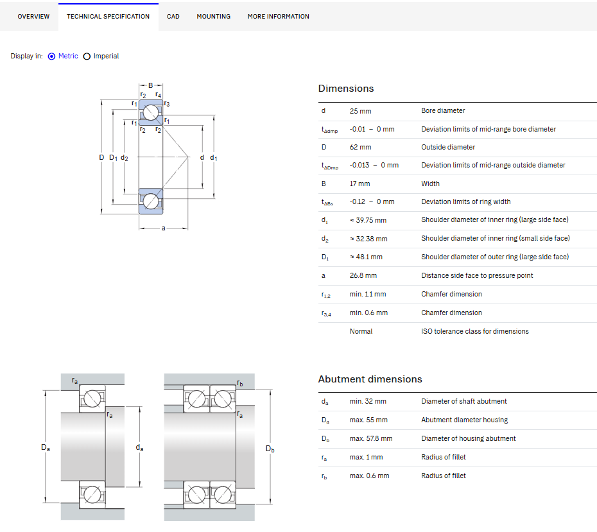Click the 'Width' description text
This screenshot has width=597, height=532.
(430, 184)
